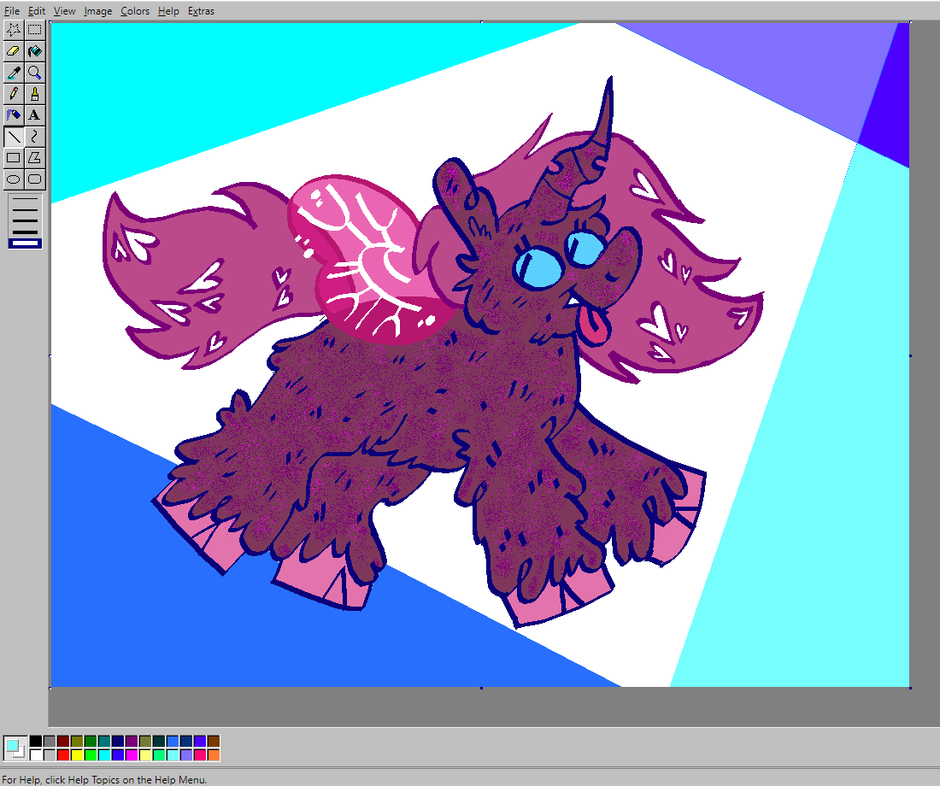Open the File menu
The height and width of the screenshot is (786, 940).
11,11
